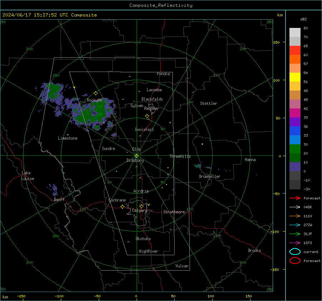Click the Ponoka city label
The height and width of the screenshot is (301, 322).
(x=163, y=74)
